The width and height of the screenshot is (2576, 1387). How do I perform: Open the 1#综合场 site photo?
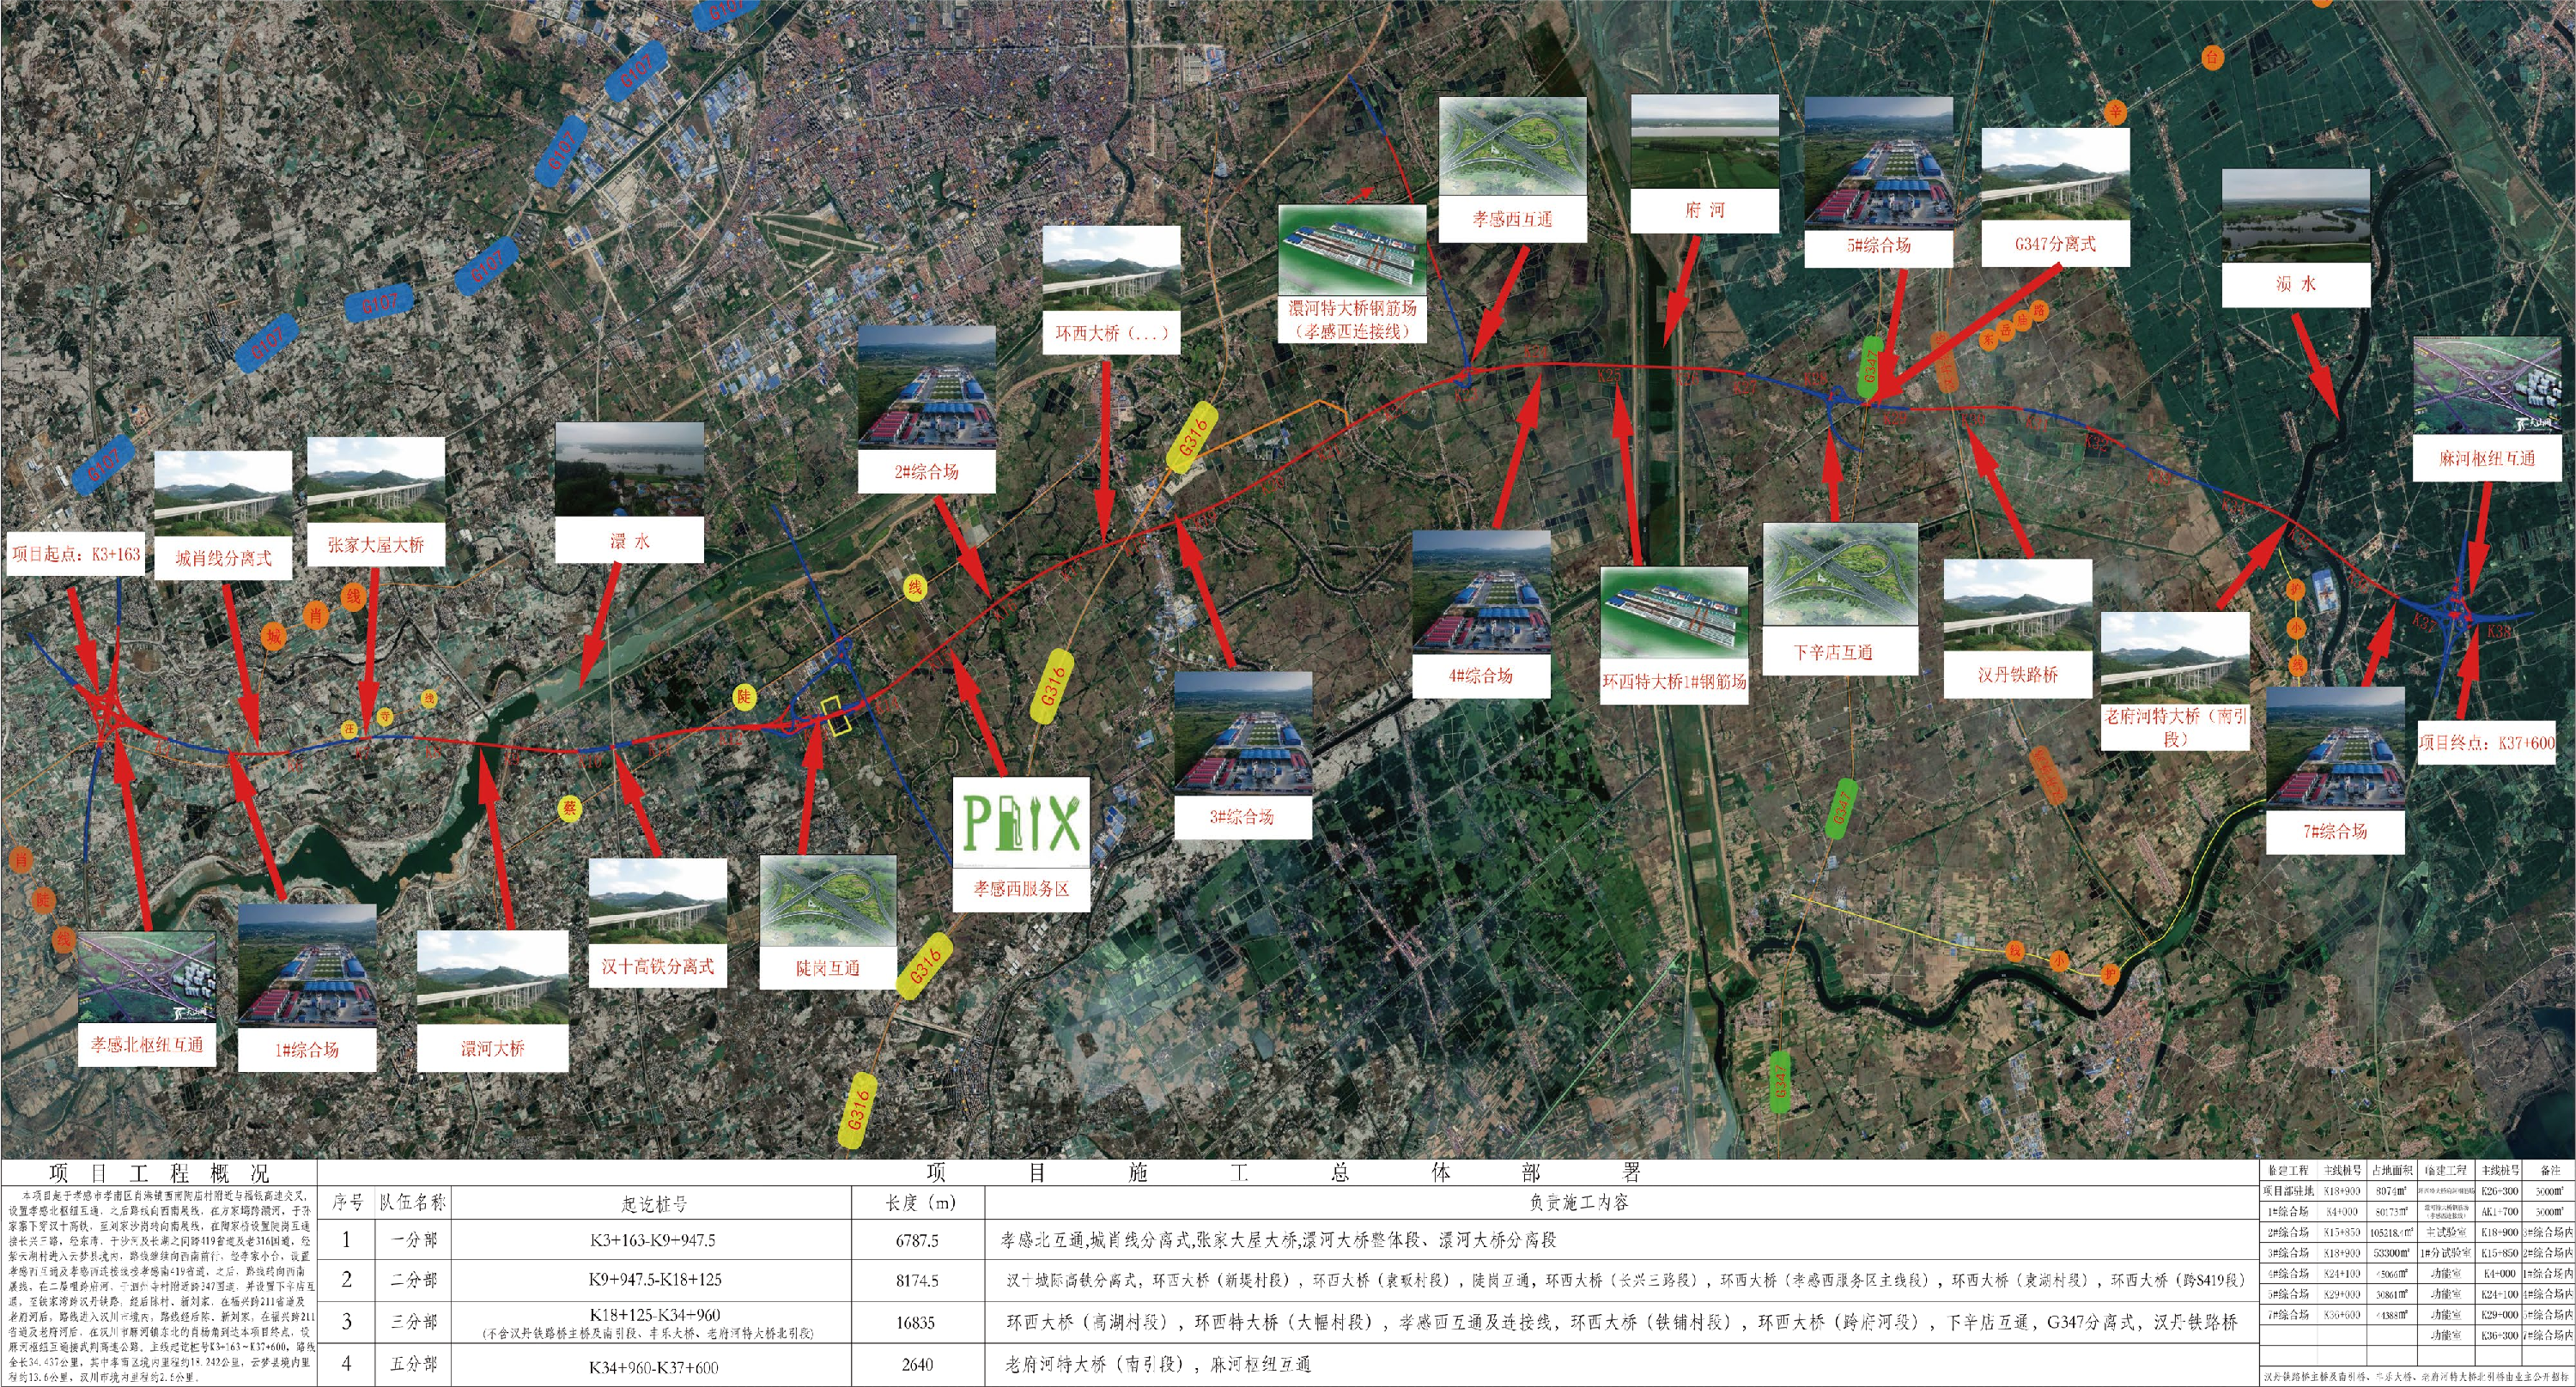click(307, 965)
